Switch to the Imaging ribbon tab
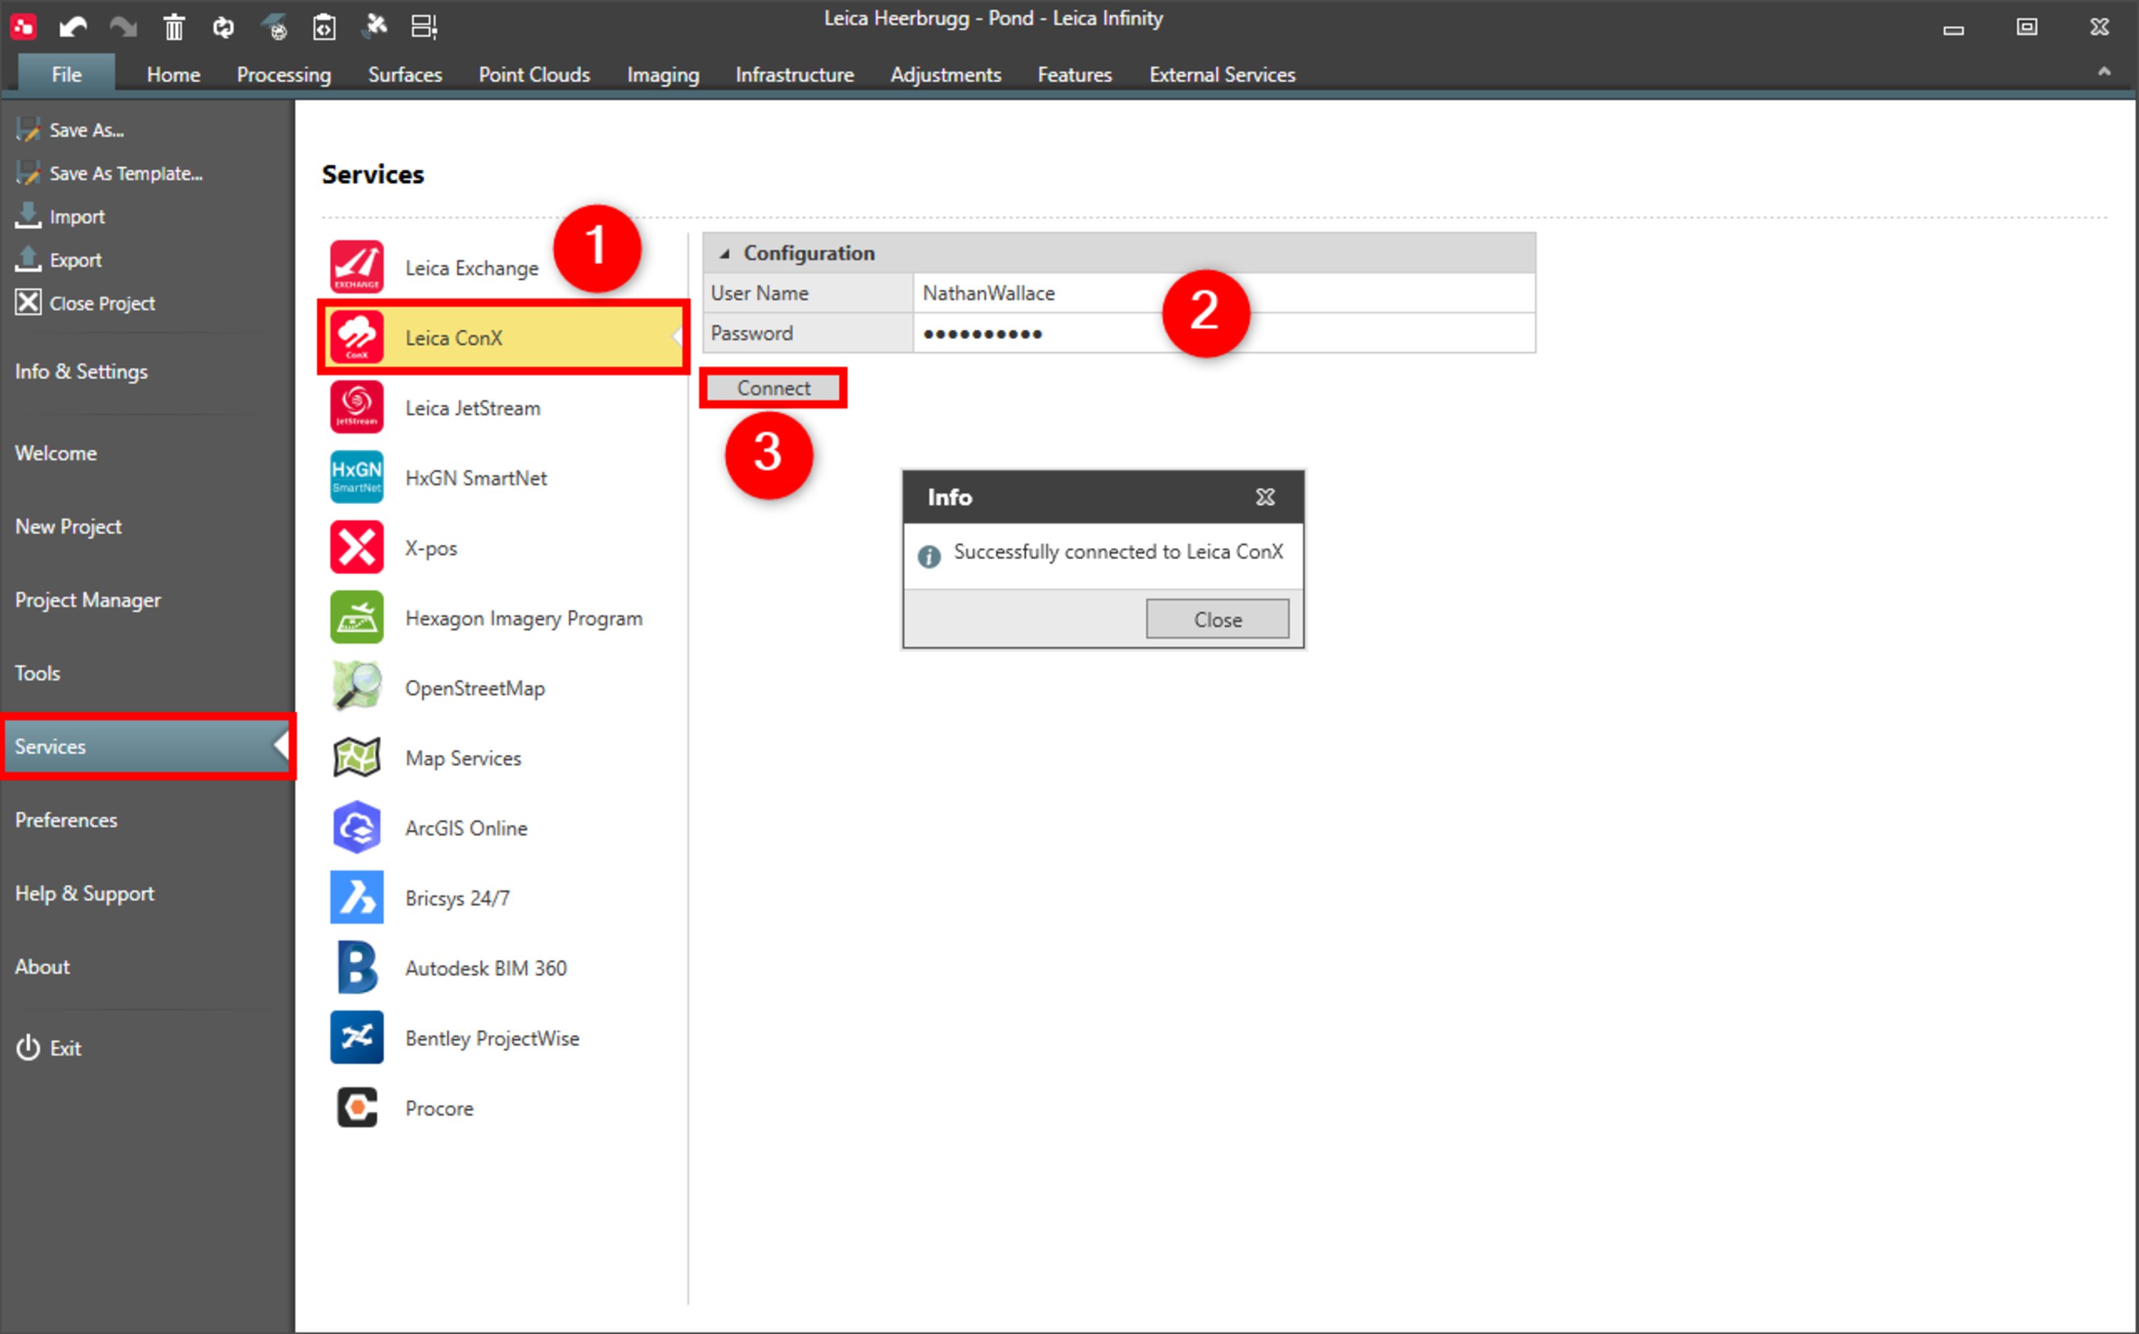This screenshot has width=2139, height=1334. click(663, 74)
